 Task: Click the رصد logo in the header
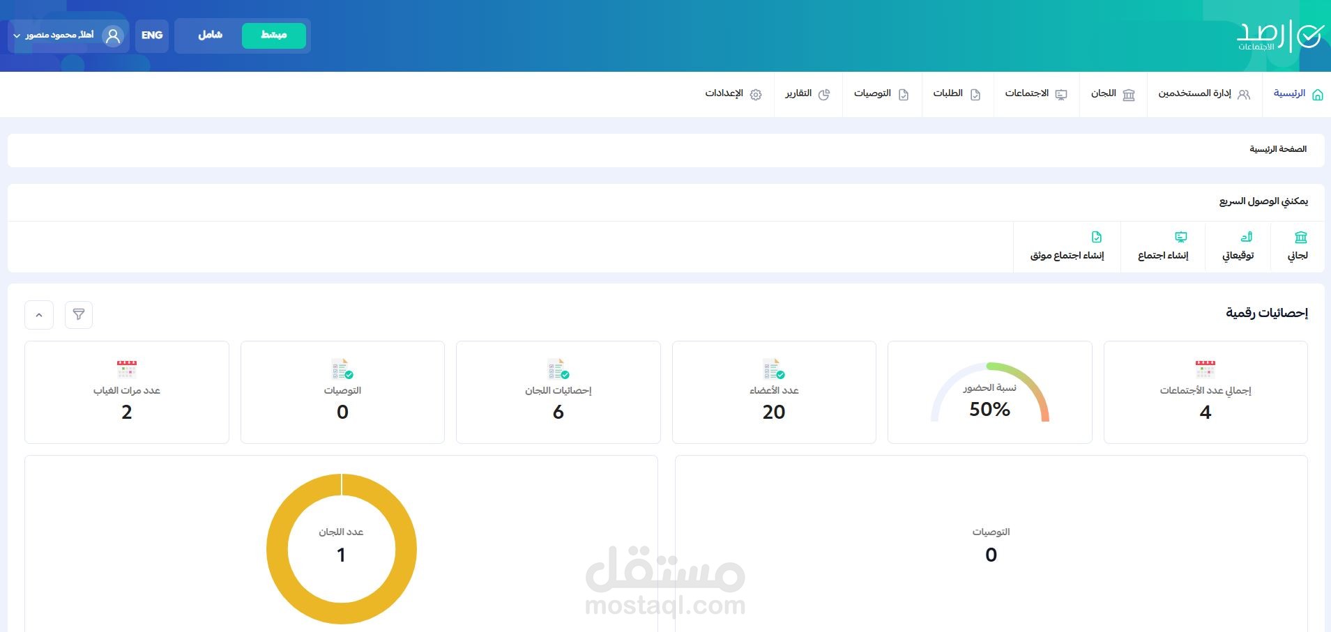(x=1280, y=36)
